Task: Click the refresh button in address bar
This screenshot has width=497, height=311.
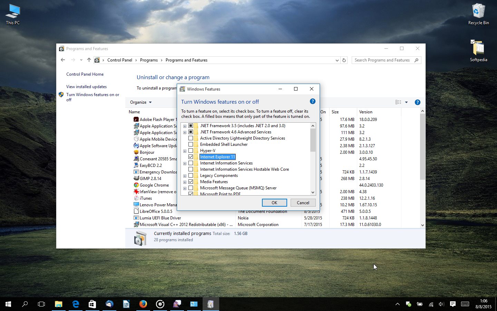Action: click(344, 60)
